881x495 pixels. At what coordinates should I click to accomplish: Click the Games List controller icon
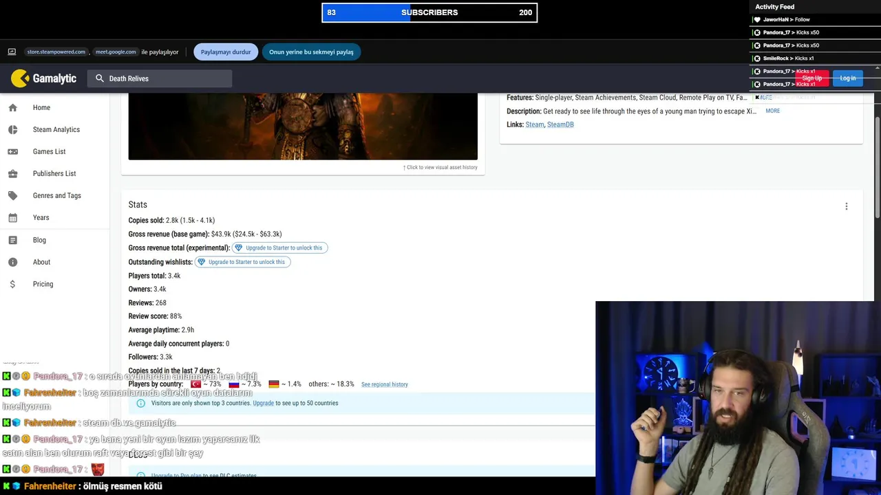[x=12, y=151]
